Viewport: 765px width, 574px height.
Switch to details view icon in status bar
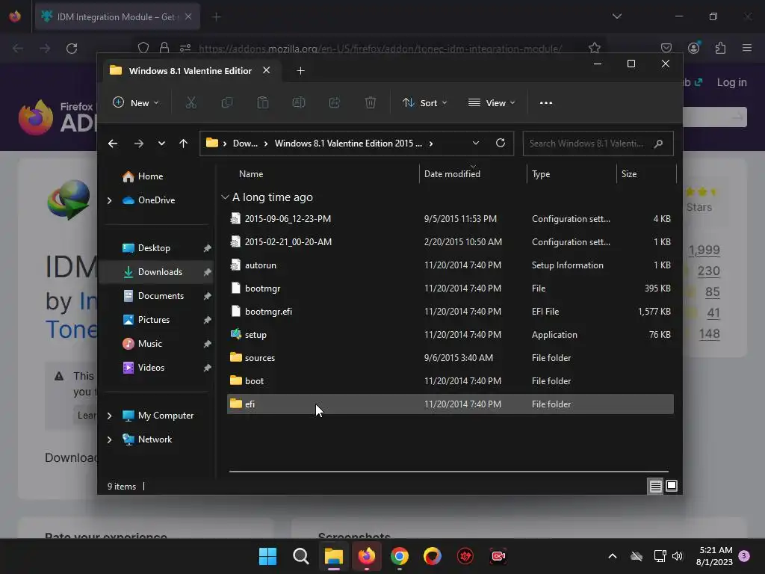point(655,486)
